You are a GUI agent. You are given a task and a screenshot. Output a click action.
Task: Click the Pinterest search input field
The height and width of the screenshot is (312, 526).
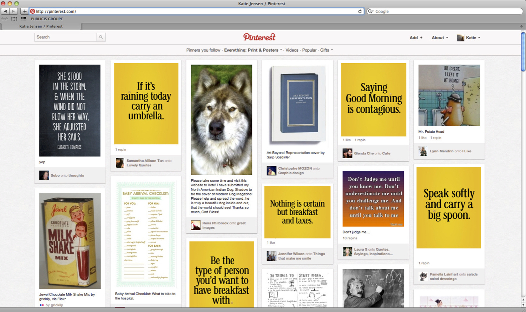66,37
